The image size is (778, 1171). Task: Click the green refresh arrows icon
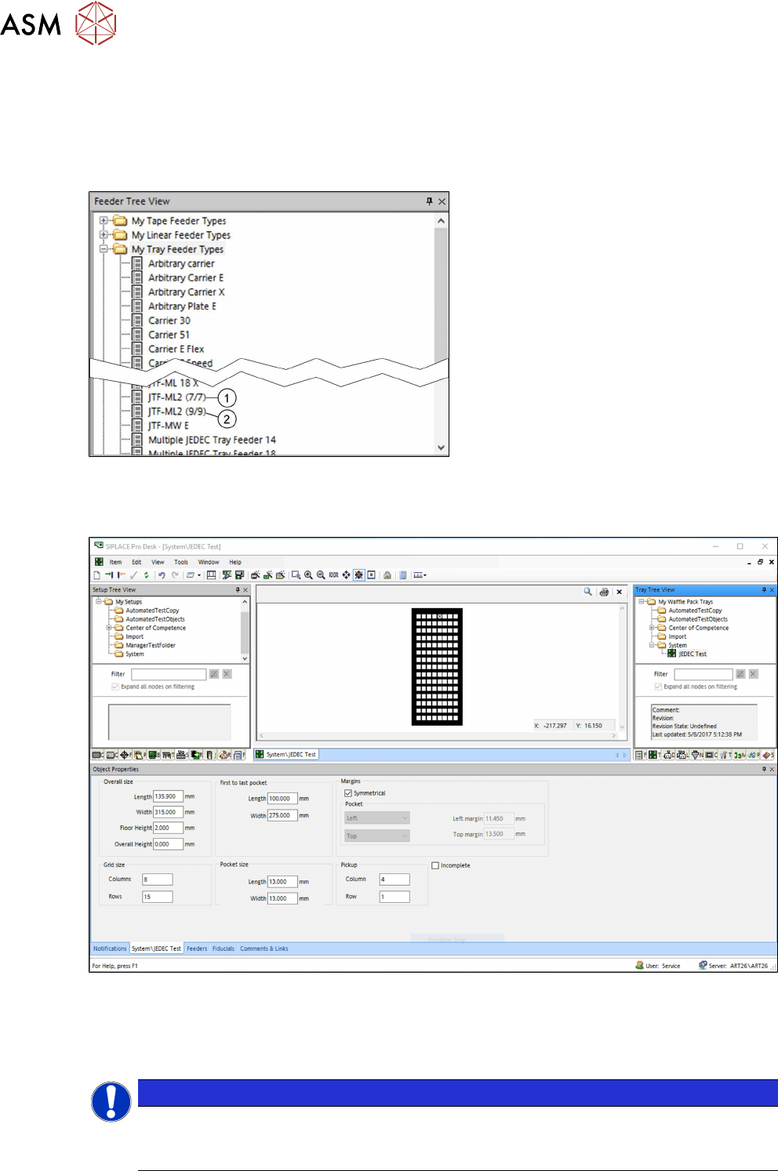146,575
